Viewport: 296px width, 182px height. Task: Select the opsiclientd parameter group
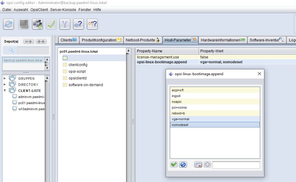pos(77,78)
